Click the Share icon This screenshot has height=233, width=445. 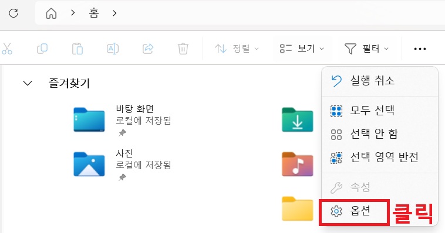pyautogui.click(x=148, y=49)
